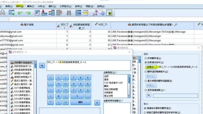
Task: Open the 說明(H) menu
Action: pyautogui.click(x=101, y=6)
